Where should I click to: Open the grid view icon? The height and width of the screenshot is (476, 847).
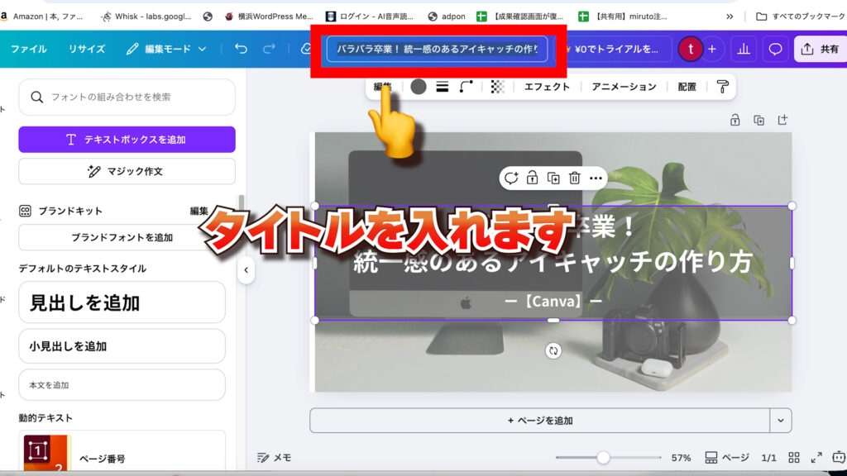click(x=794, y=457)
